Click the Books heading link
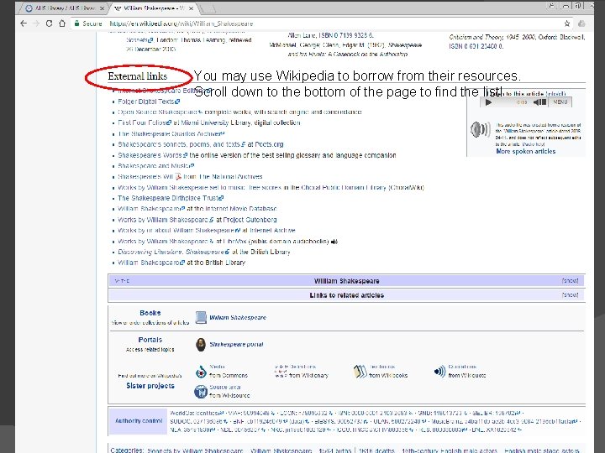This screenshot has width=605, height=453. (150, 313)
